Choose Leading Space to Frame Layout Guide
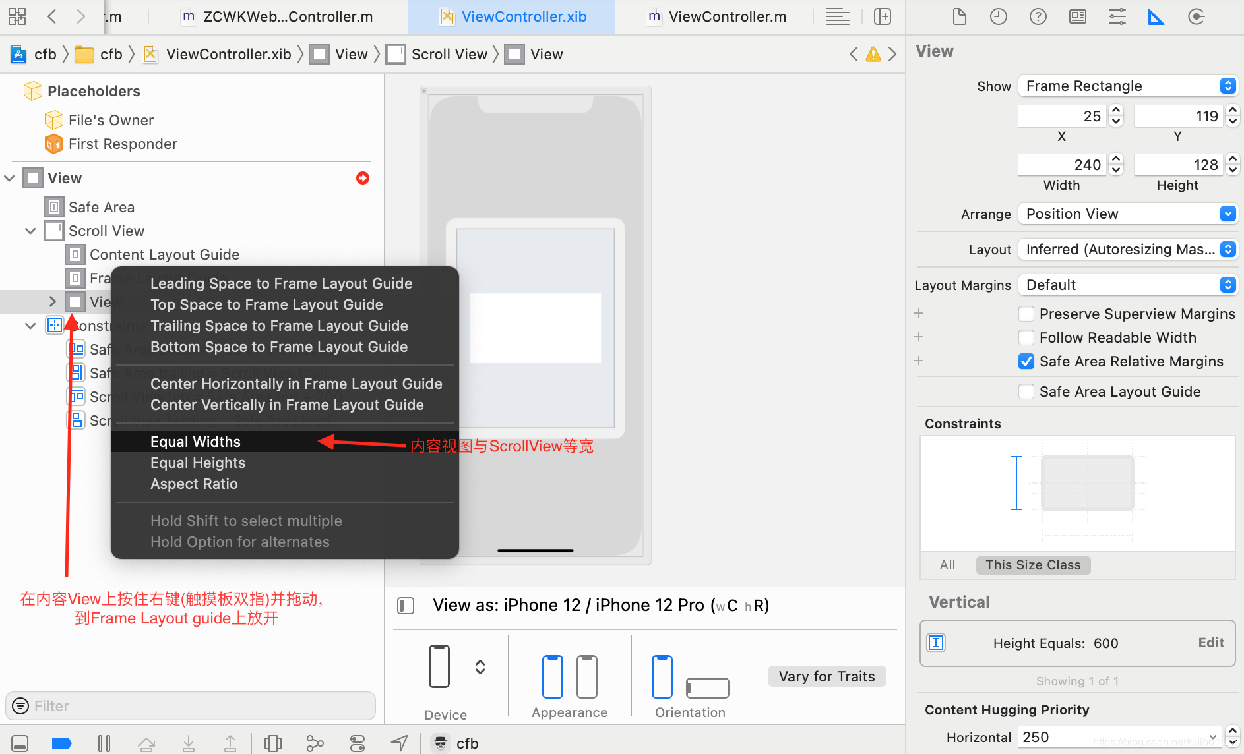 285,283
